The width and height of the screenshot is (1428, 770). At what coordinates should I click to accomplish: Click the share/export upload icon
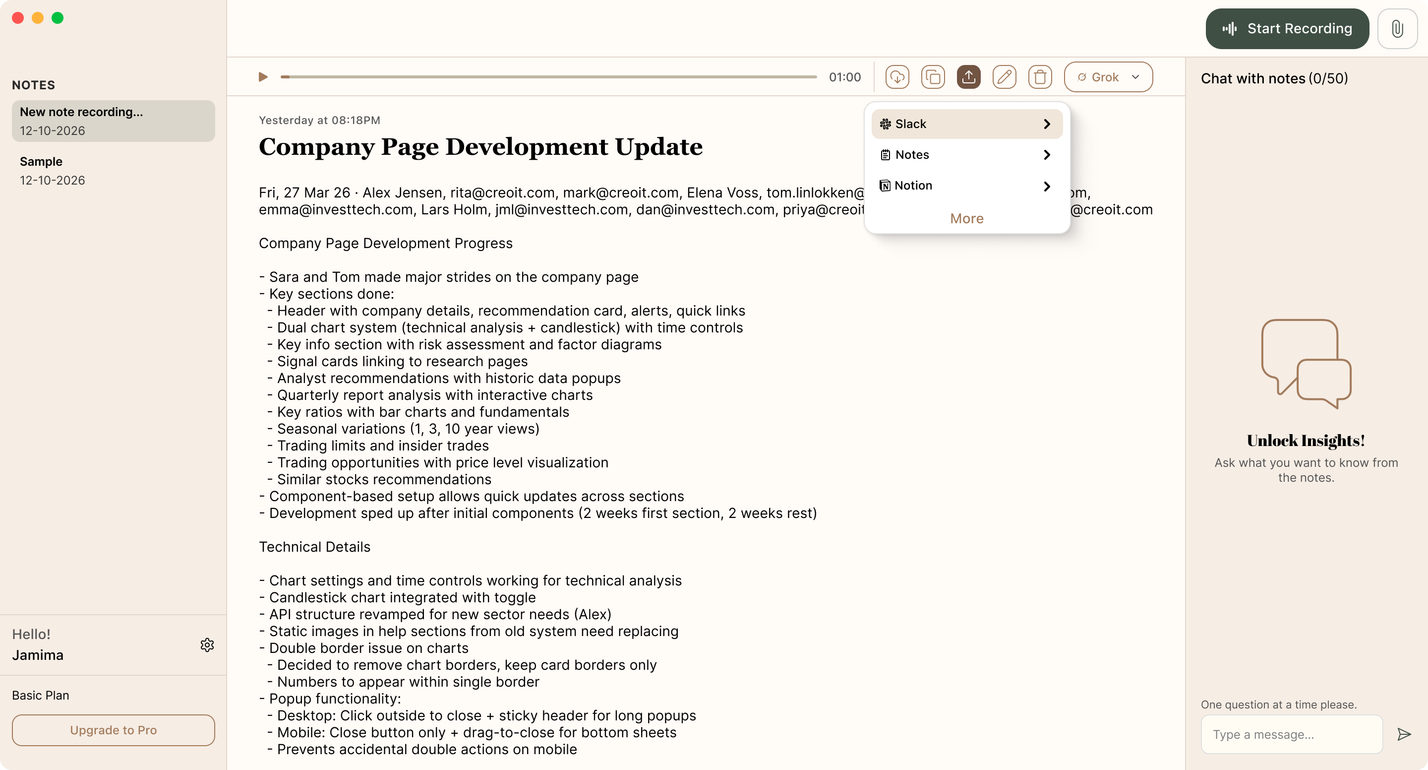tap(968, 77)
